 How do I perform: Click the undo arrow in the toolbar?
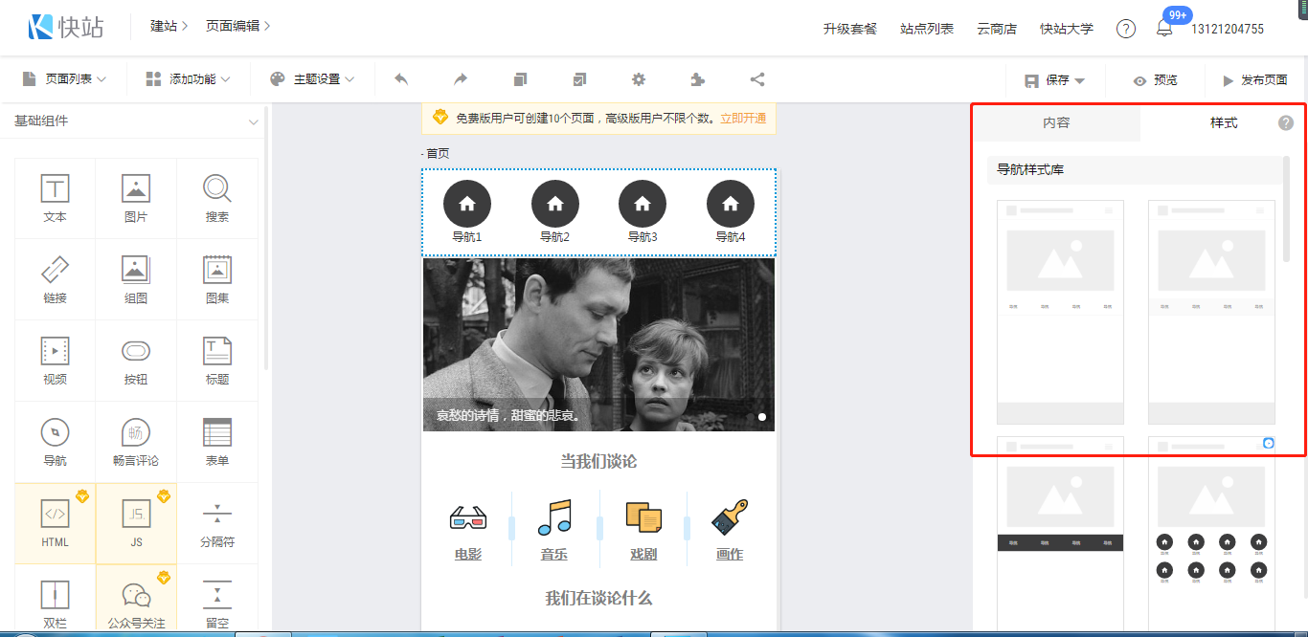[401, 79]
